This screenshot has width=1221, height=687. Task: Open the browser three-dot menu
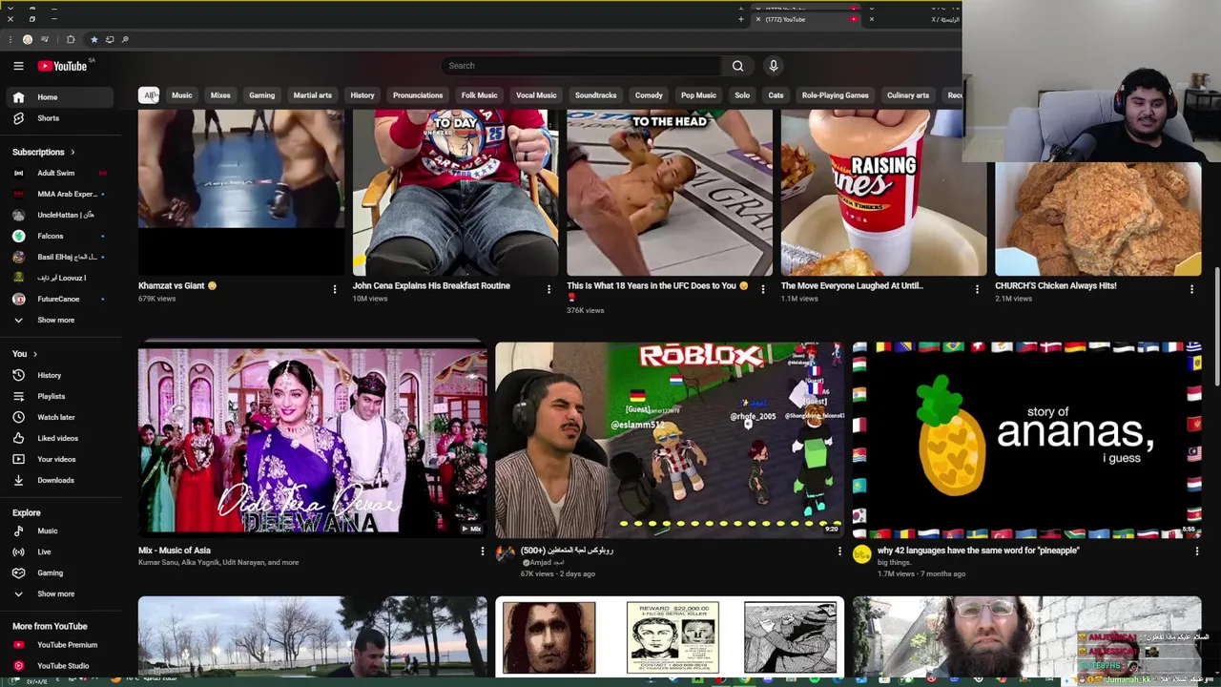[x=10, y=39]
